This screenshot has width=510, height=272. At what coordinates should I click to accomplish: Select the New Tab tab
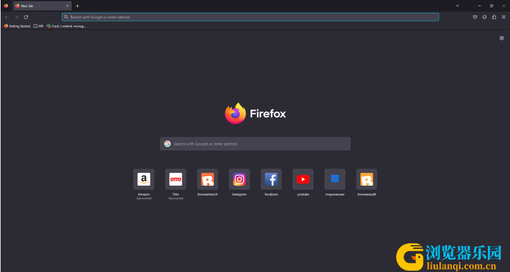42,6
